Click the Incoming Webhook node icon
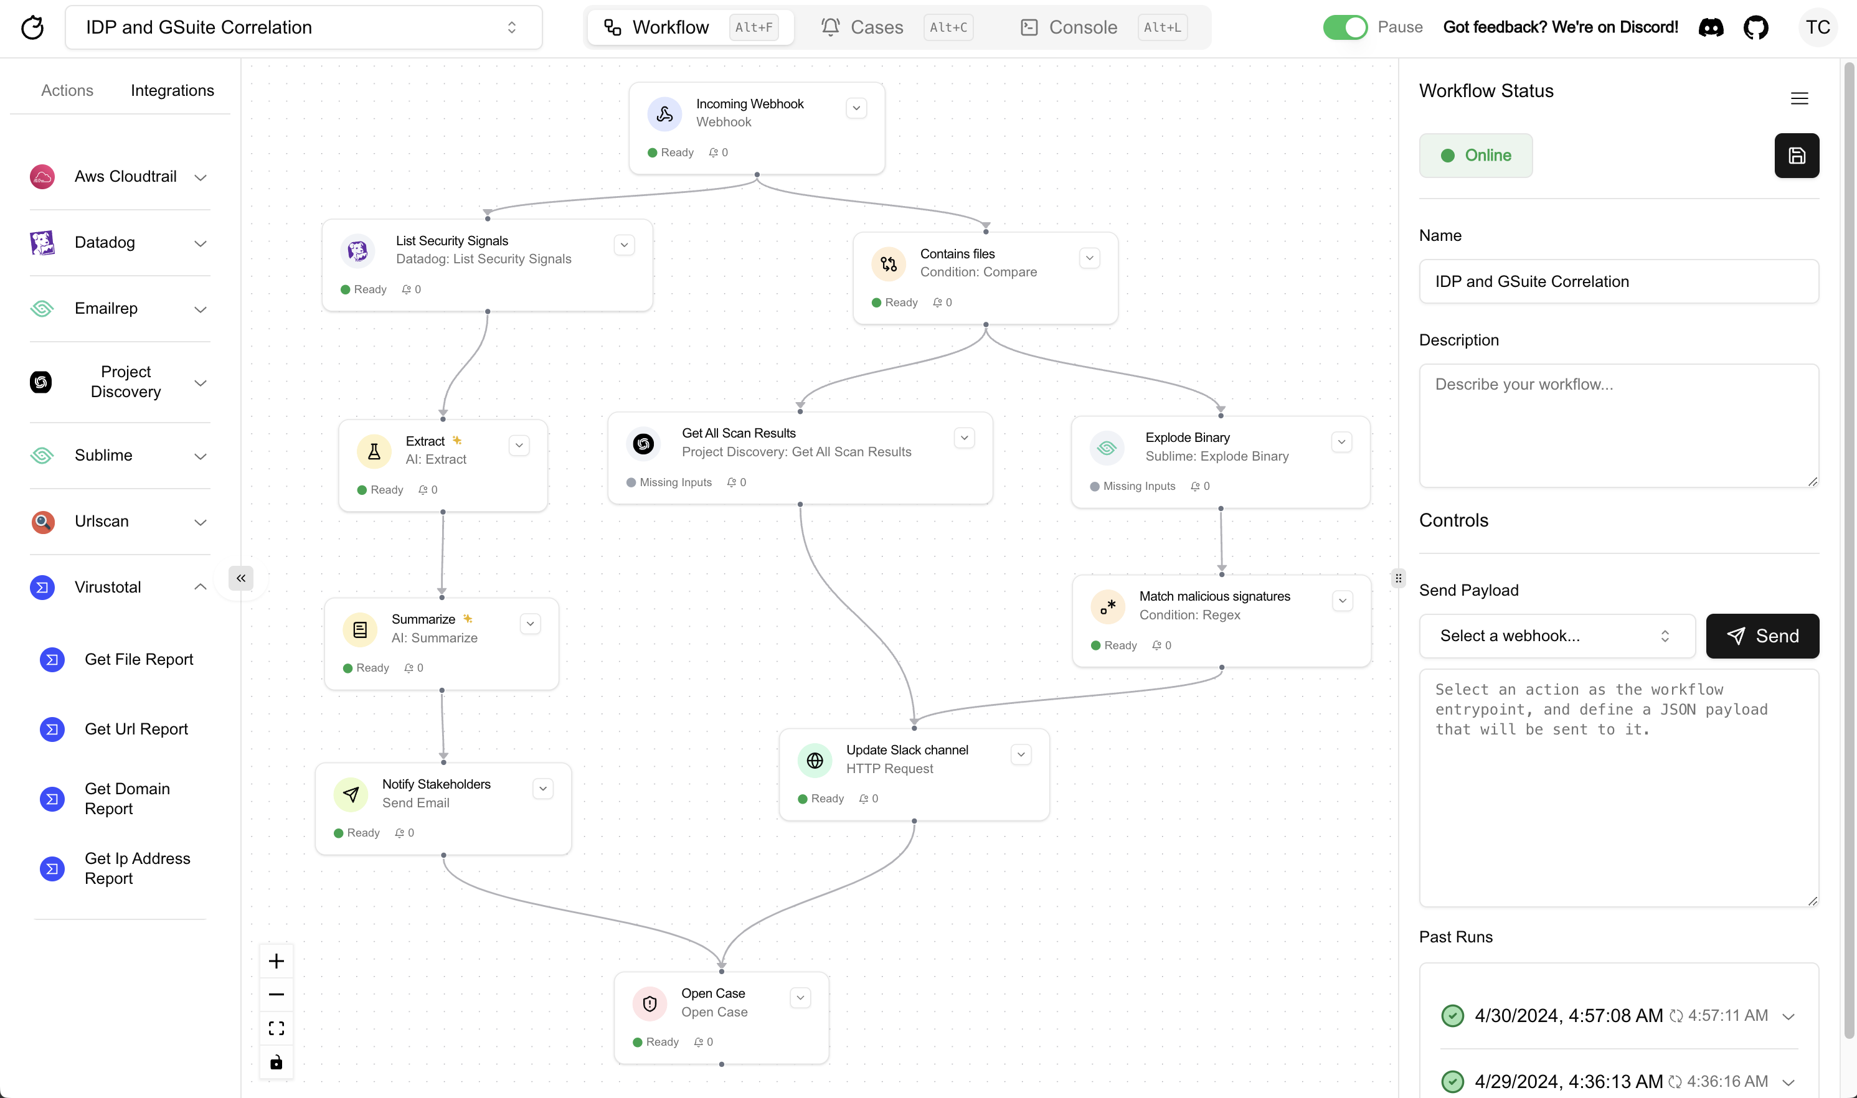Image resolution: width=1857 pixels, height=1098 pixels. coord(664,114)
